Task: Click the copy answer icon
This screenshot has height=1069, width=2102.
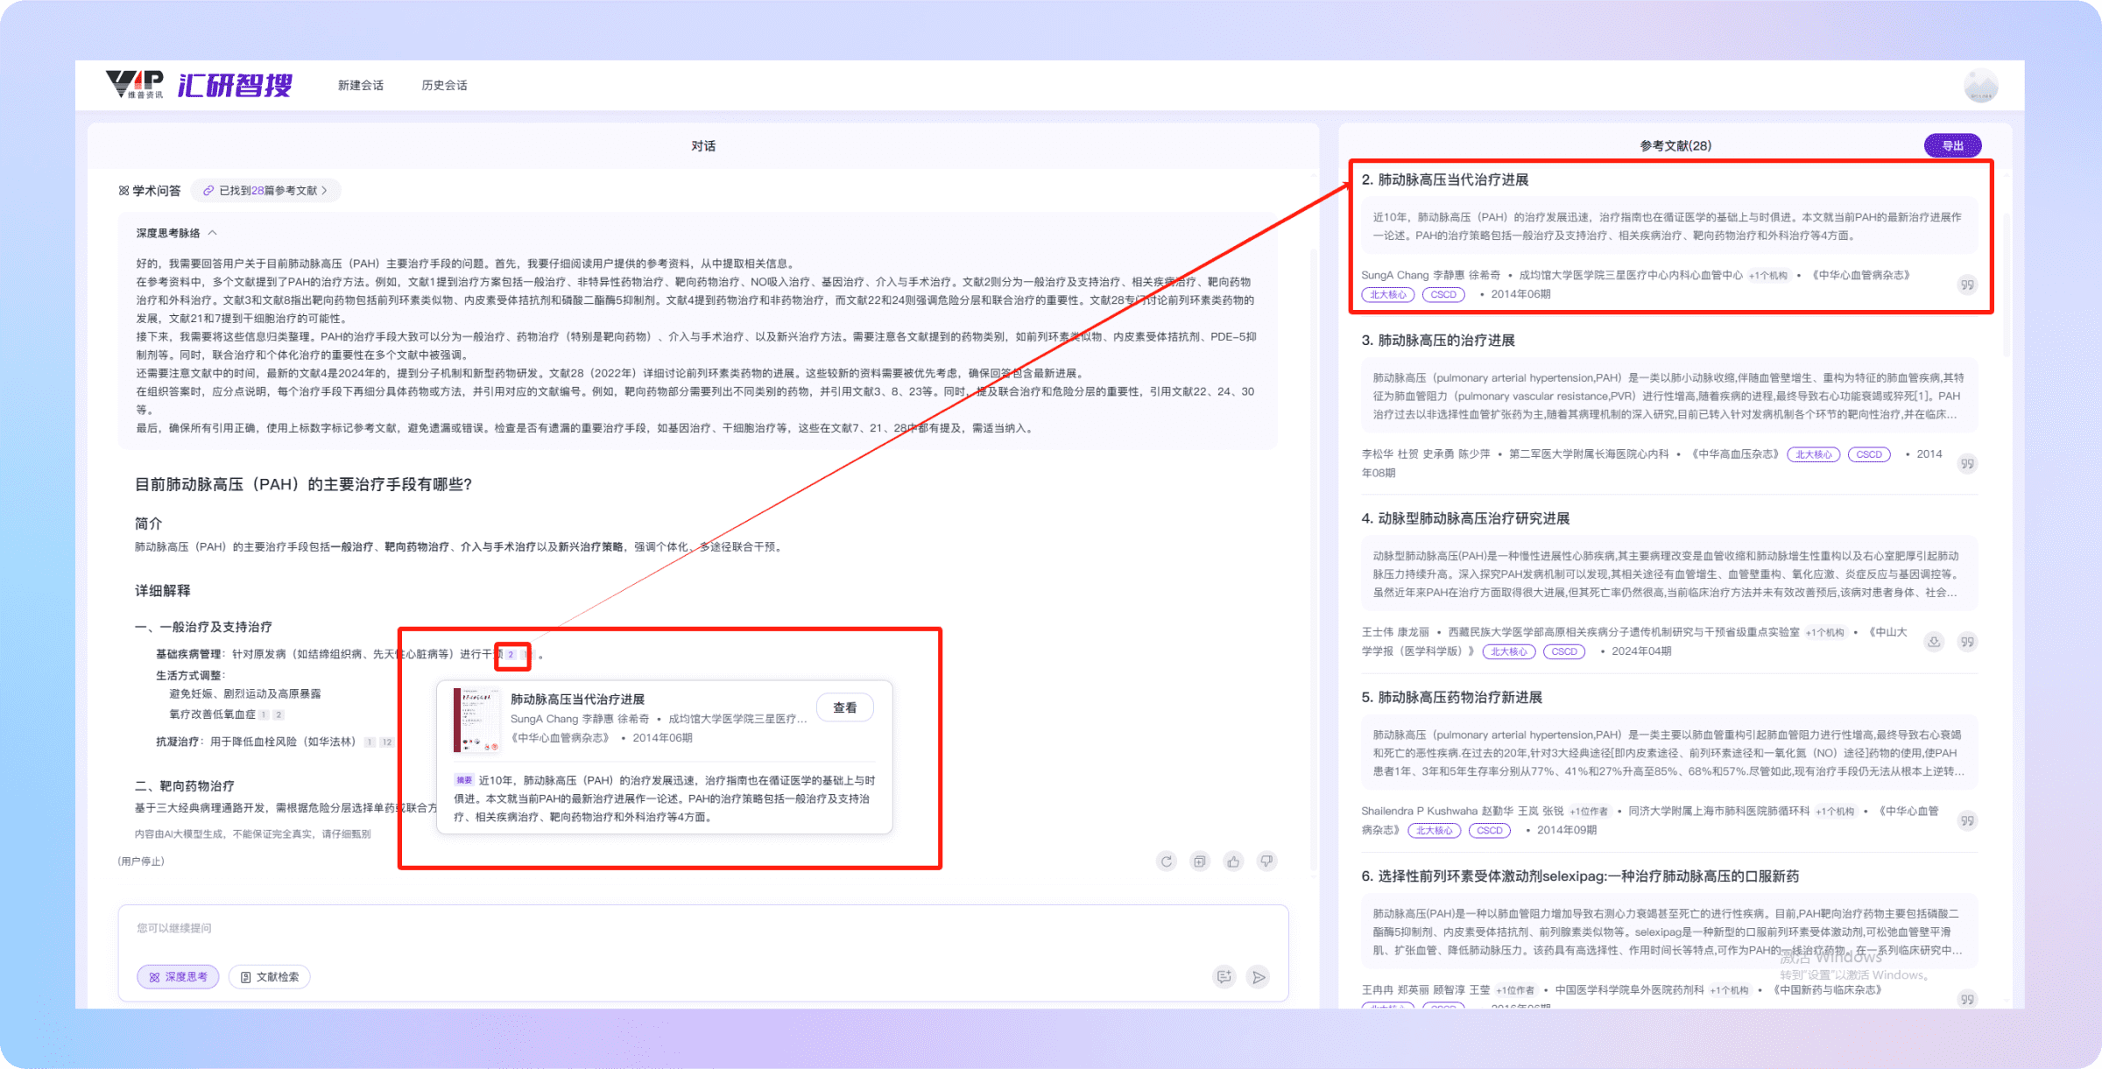Action: pyautogui.click(x=1199, y=862)
